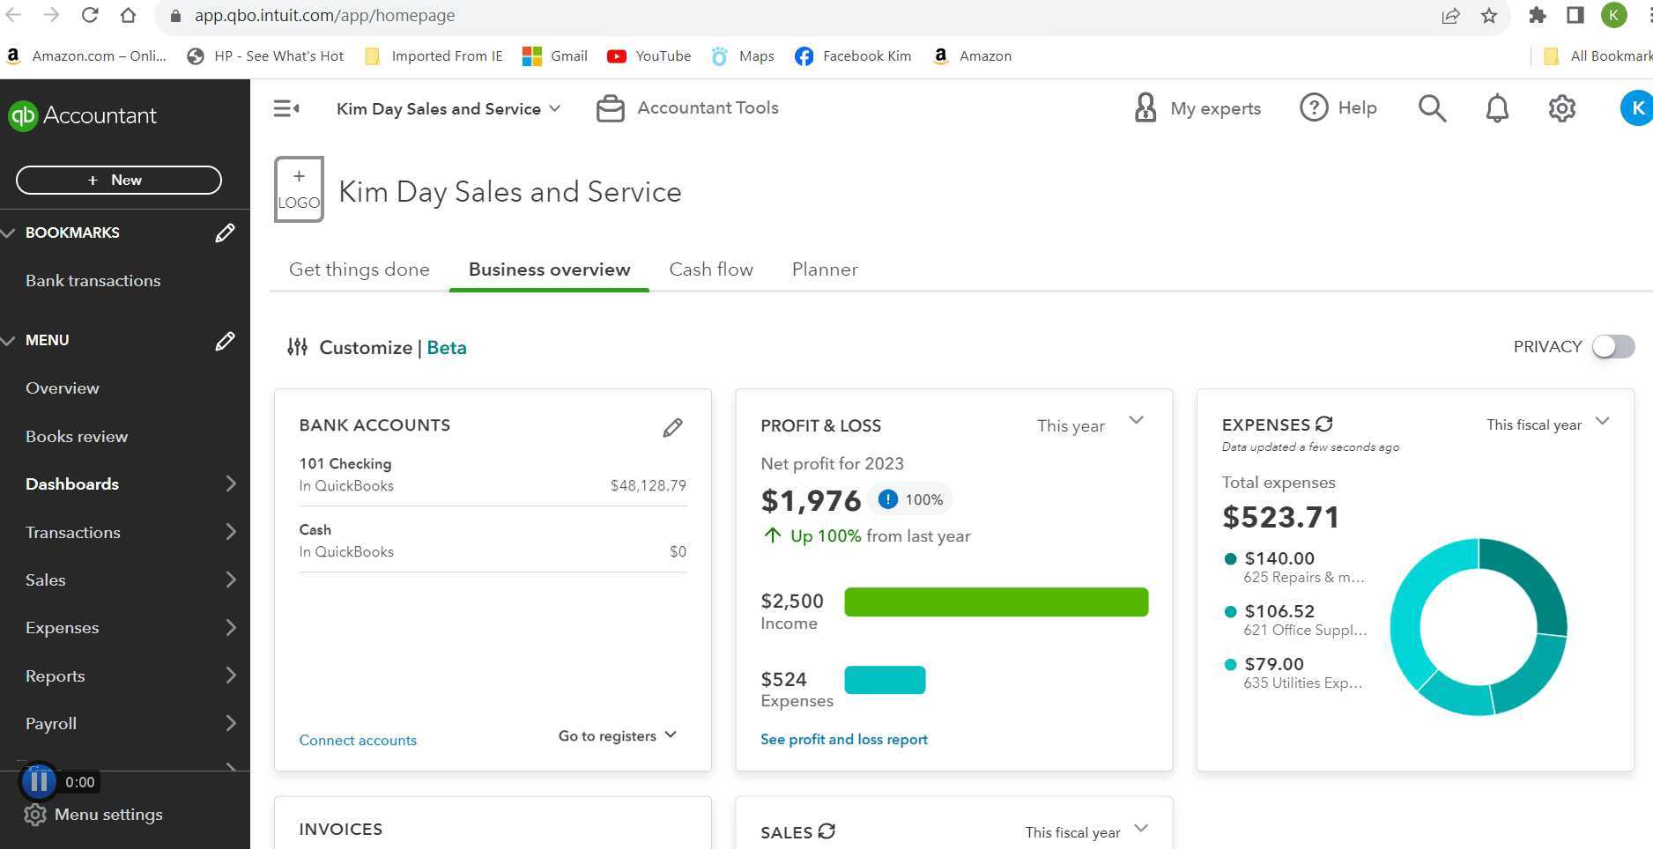Collapse navigation with the hamburger icon
This screenshot has width=1653, height=849.
[286, 108]
